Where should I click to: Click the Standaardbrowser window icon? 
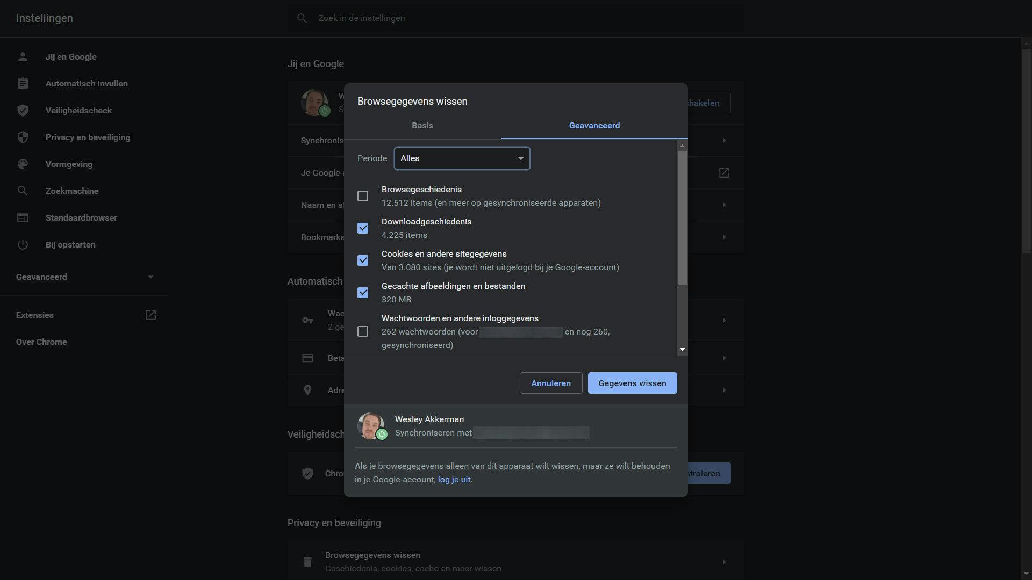click(23, 218)
